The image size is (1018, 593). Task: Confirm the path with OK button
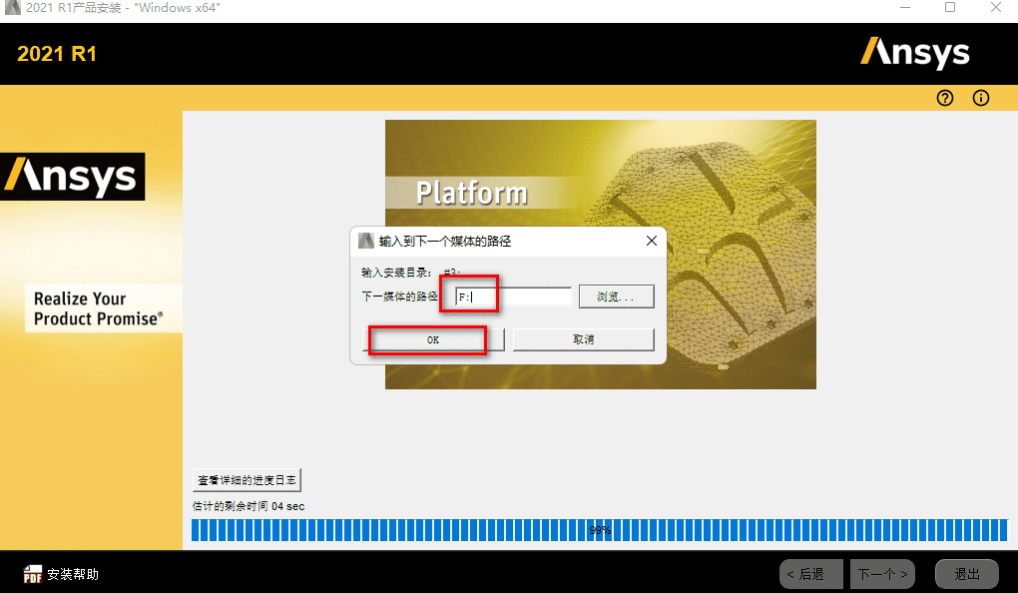click(x=433, y=339)
